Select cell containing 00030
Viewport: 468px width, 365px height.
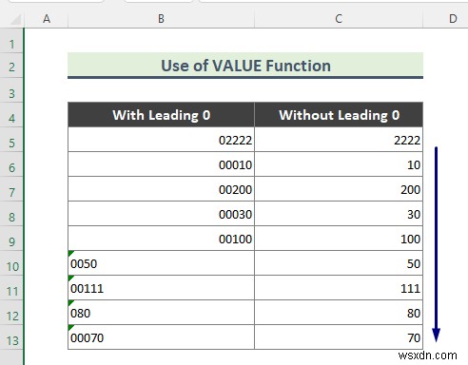coord(161,214)
